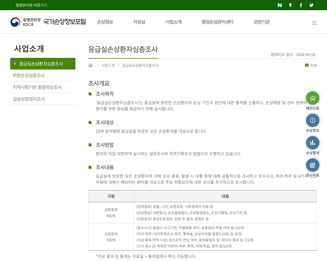Click the 주요 결과 및 통계 footnote text

click(x=146, y=256)
